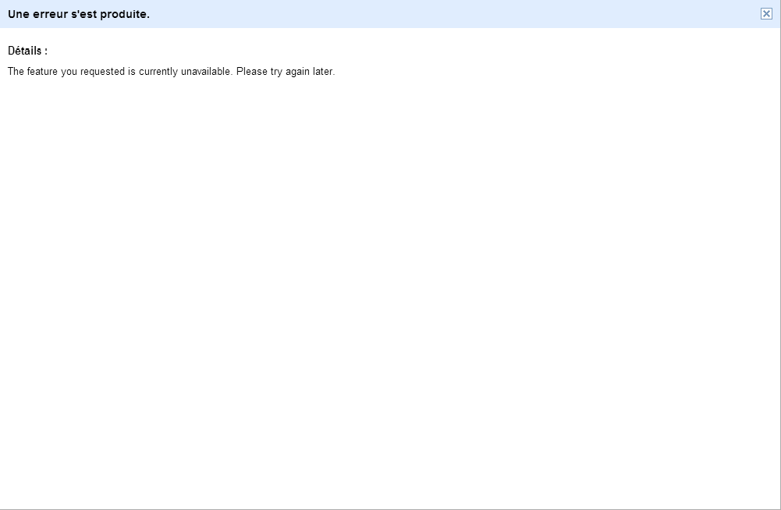Close the error dialog with the X icon

click(766, 14)
